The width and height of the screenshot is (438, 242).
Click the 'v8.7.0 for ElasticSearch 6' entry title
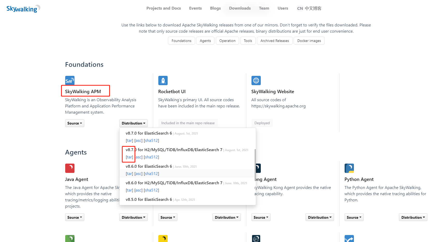click(149, 133)
